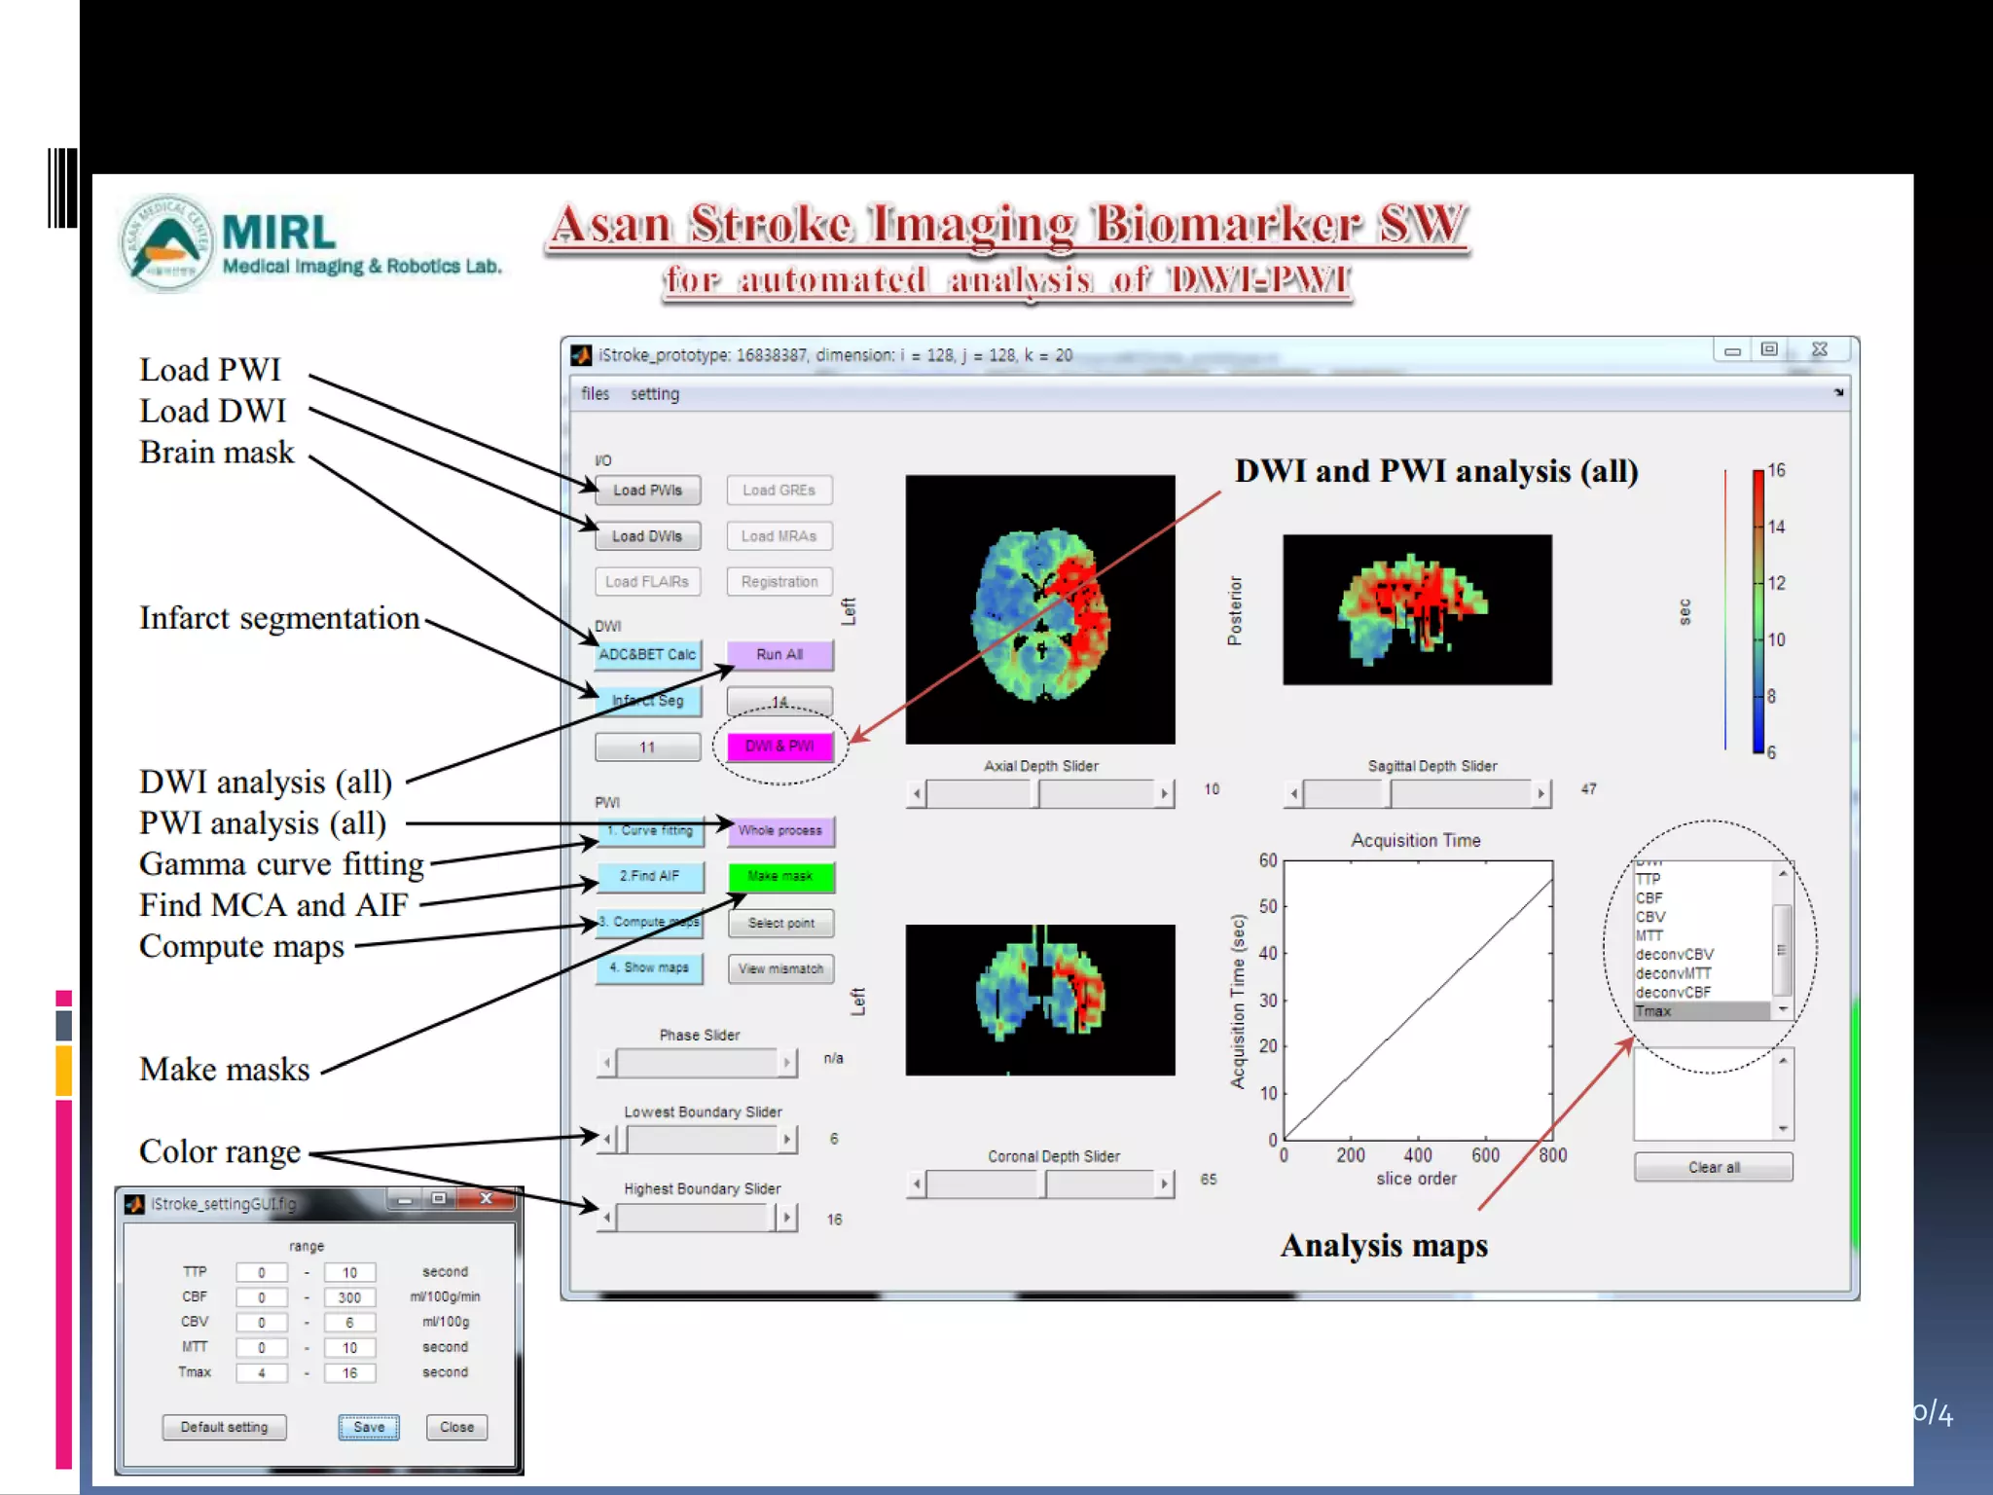Click left arrow of Lowest Boundary Slider
1993x1495 pixels.
coord(607,1139)
